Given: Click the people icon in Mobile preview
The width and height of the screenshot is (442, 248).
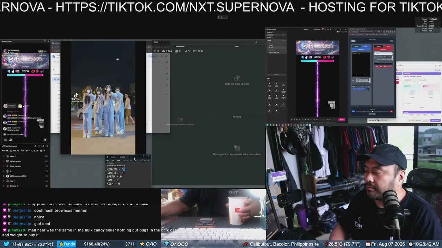Looking at the screenshot, I should [x=11, y=140].
